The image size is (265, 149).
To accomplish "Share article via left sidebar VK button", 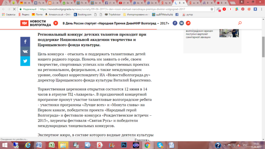I will point(25,51).
